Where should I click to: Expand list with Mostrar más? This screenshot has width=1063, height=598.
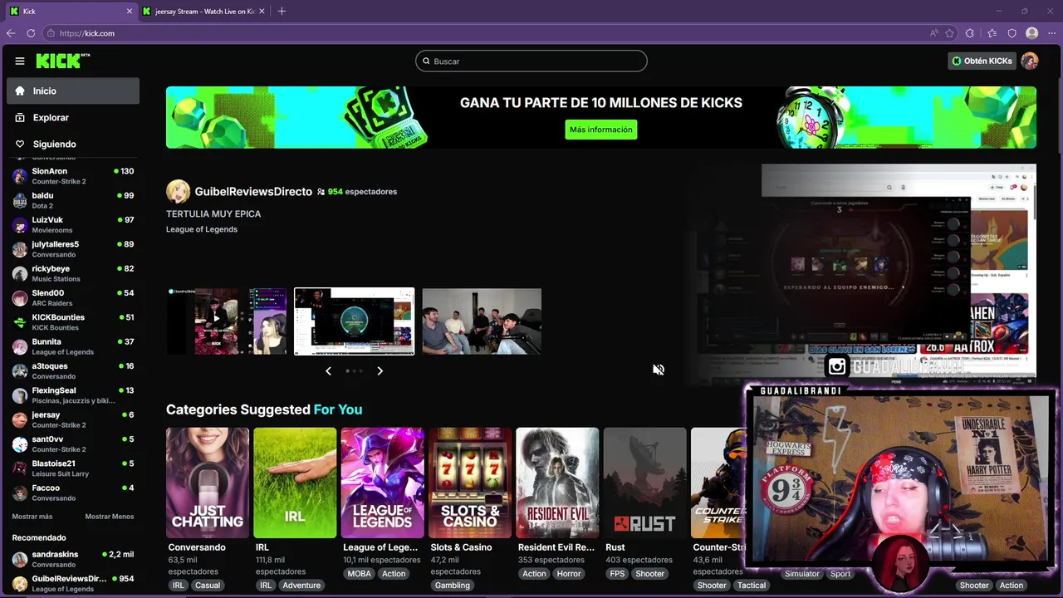(32, 517)
